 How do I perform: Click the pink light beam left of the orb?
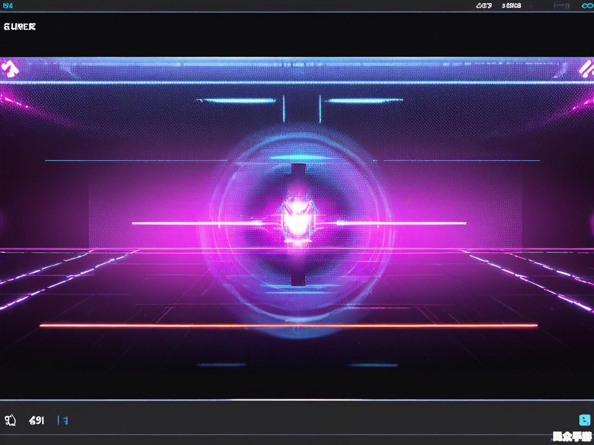point(186,223)
